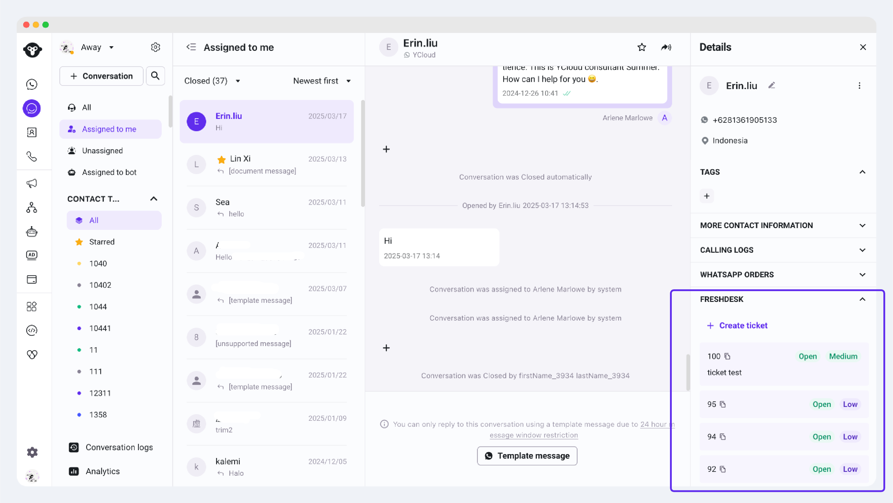Star the Erin.liu conversation
893x503 pixels.
pos(641,47)
